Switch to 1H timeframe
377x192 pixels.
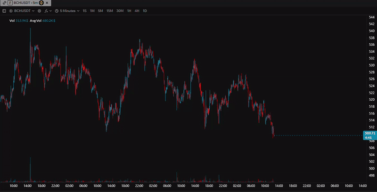coord(129,11)
